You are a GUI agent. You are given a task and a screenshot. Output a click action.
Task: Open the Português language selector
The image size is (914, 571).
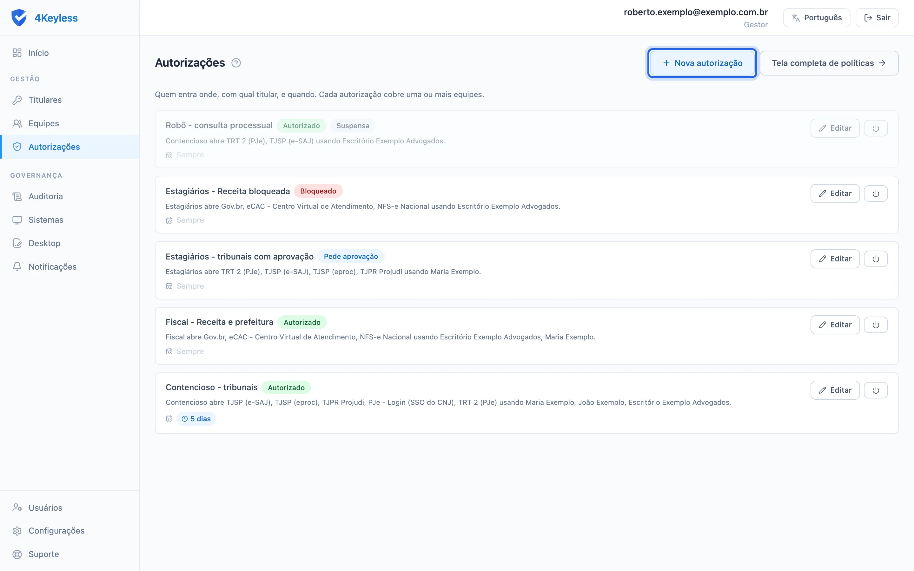(x=817, y=18)
